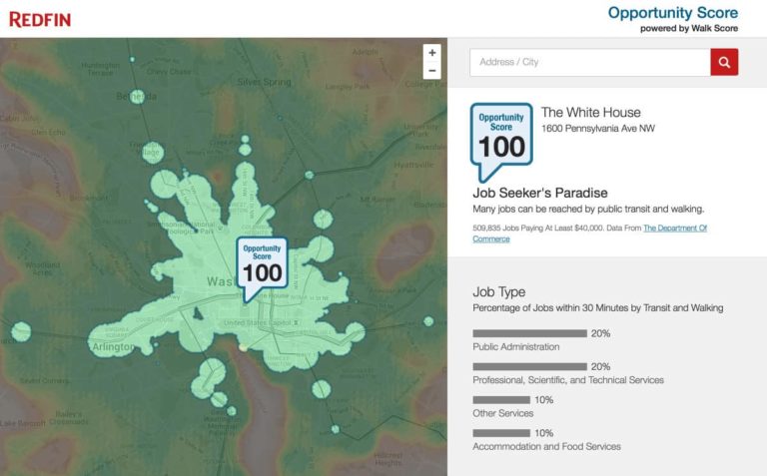The height and width of the screenshot is (476, 767).
Task: Click the Public Administration 20% bar
Action: click(x=529, y=333)
